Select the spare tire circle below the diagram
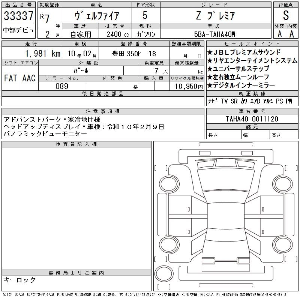Viewport: 300px width, 300px height. 164,273
